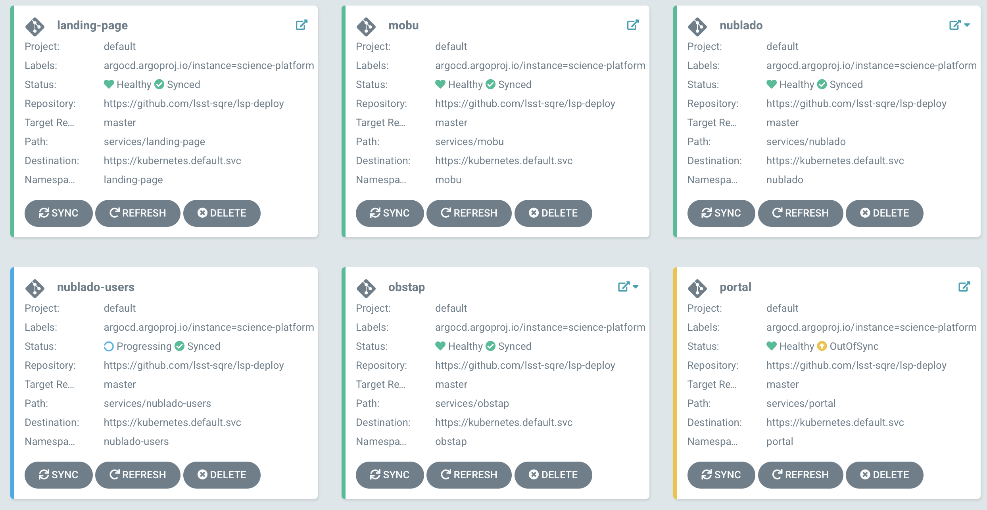Open obstap external link icon
987x510 pixels.
[x=624, y=287]
